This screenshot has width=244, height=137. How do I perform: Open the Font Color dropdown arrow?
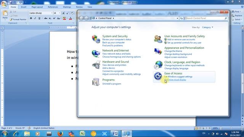pos(73,18)
